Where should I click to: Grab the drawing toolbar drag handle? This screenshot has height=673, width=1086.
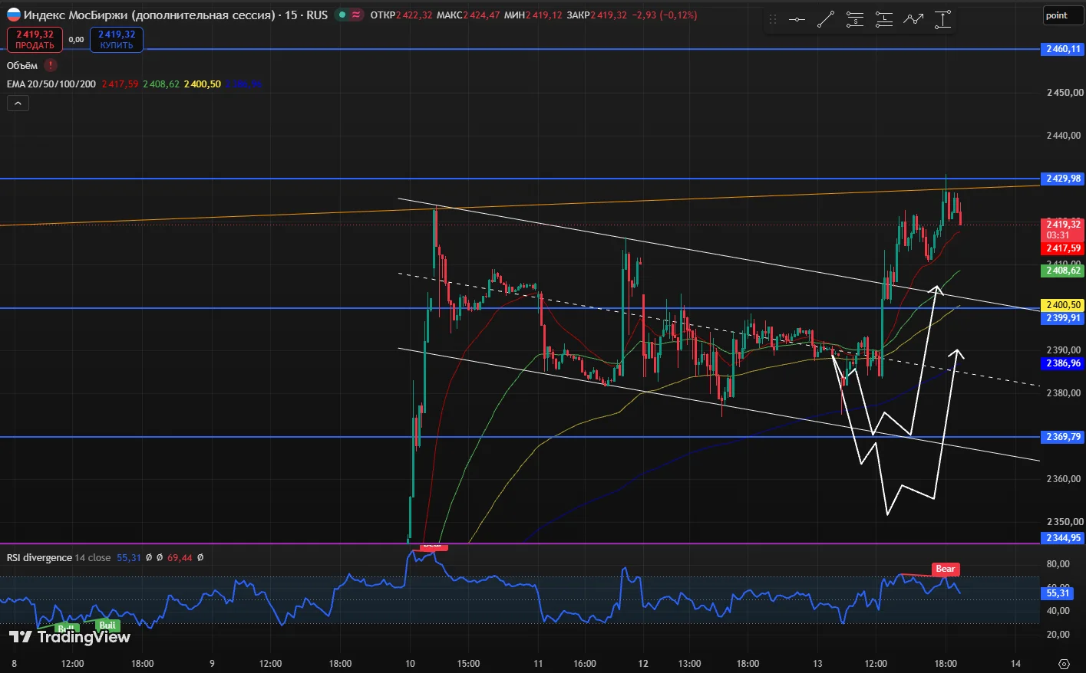(773, 20)
